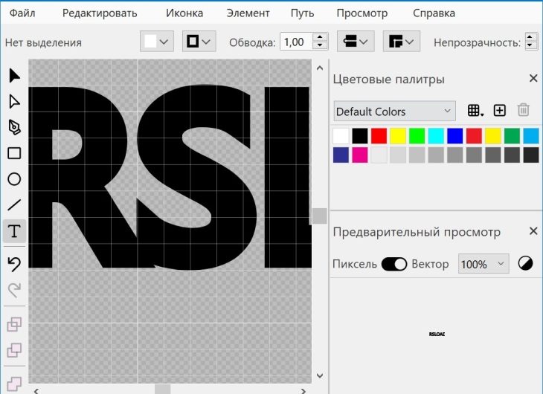The image size is (543, 394).
Task: Toggle preview background contrast icon
Action: [525, 263]
